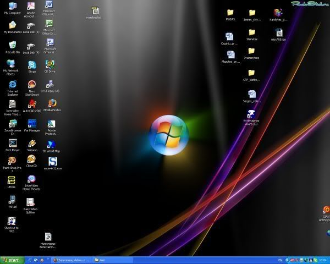Launch AutoCAD 2000 shortcut
This screenshot has width=330, height=264.
[32, 106]
